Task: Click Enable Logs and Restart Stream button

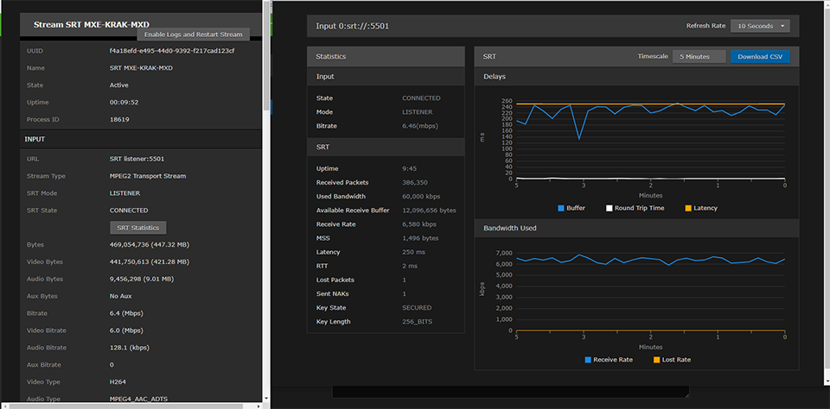Action: pos(194,35)
